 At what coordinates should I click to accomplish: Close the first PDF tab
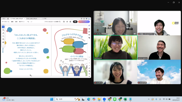coord(24,19)
